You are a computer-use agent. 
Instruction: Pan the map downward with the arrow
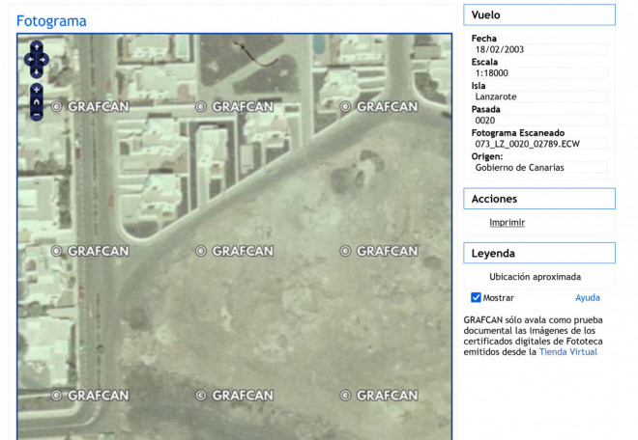pos(37,70)
